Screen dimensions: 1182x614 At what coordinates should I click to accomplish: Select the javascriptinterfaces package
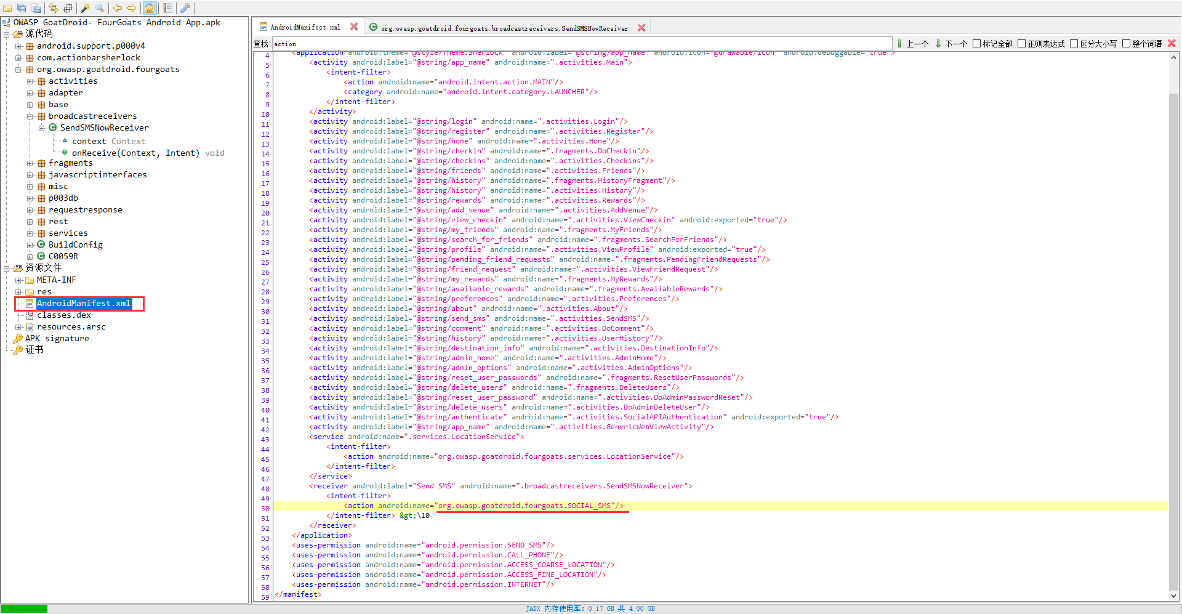[98, 174]
